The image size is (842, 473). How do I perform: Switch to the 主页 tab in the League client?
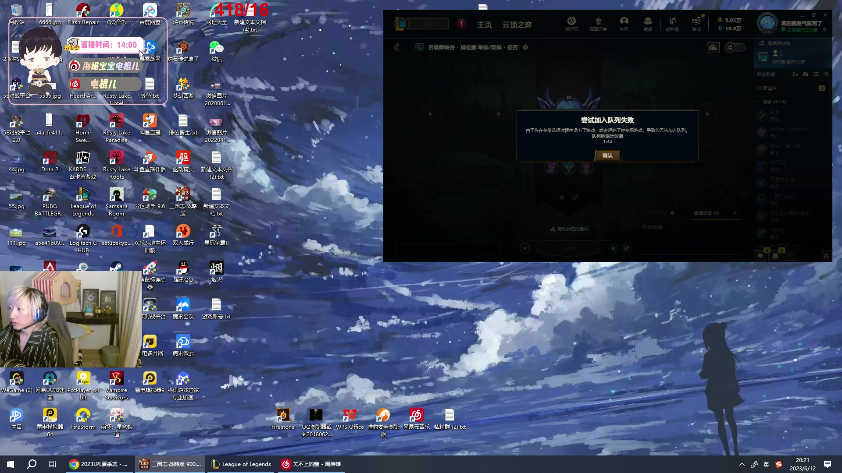[x=484, y=25]
